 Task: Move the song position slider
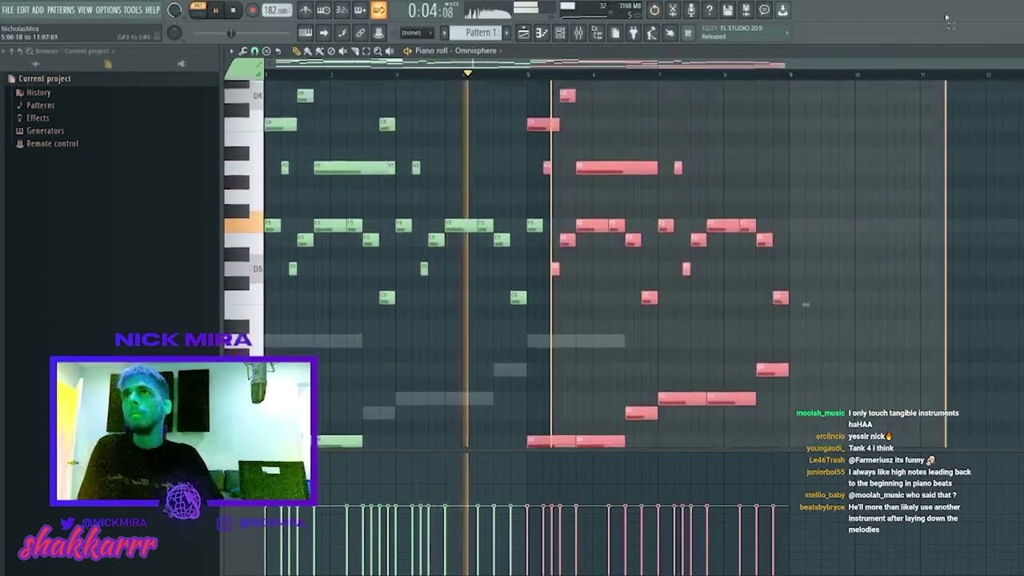230,33
